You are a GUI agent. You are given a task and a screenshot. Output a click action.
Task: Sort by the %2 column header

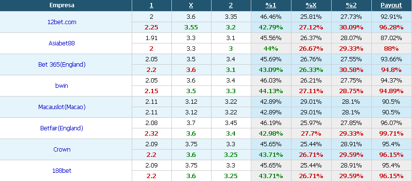point(351,5)
